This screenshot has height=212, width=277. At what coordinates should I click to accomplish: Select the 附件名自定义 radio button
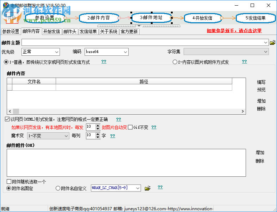coord(58,188)
